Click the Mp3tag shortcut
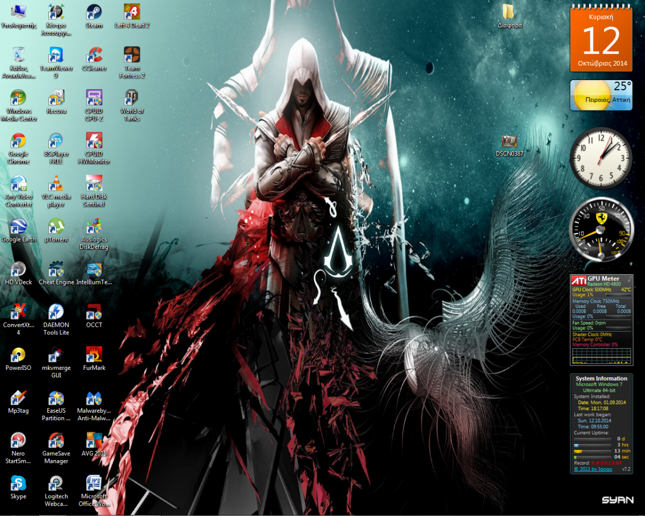Screen dimensions: 645x516 pyautogui.click(x=18, y=402)
